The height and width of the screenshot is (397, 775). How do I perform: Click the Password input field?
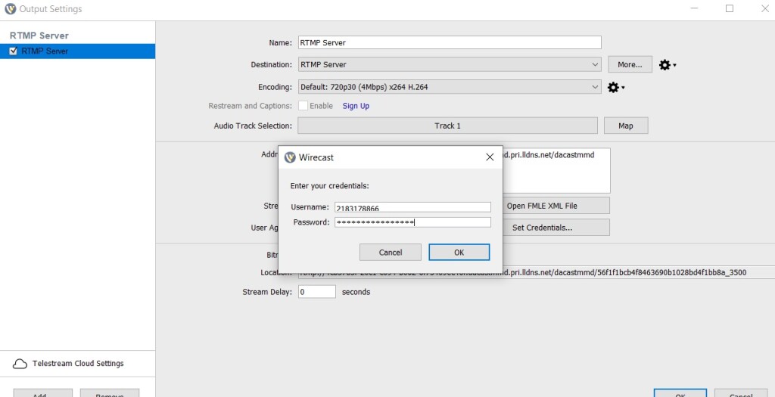[x=412, y=222]
